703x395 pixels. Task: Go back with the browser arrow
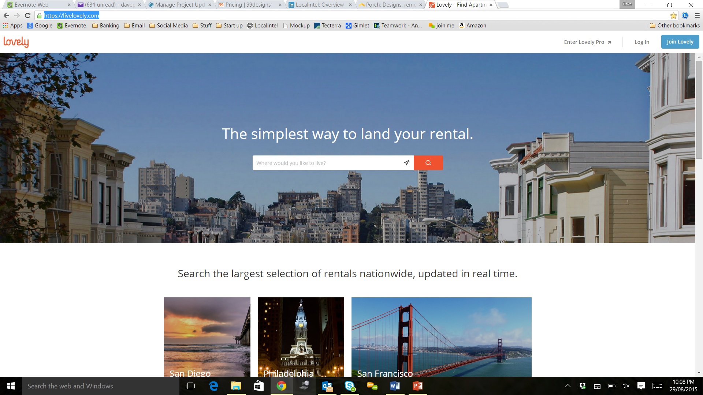tap(6, 15)
